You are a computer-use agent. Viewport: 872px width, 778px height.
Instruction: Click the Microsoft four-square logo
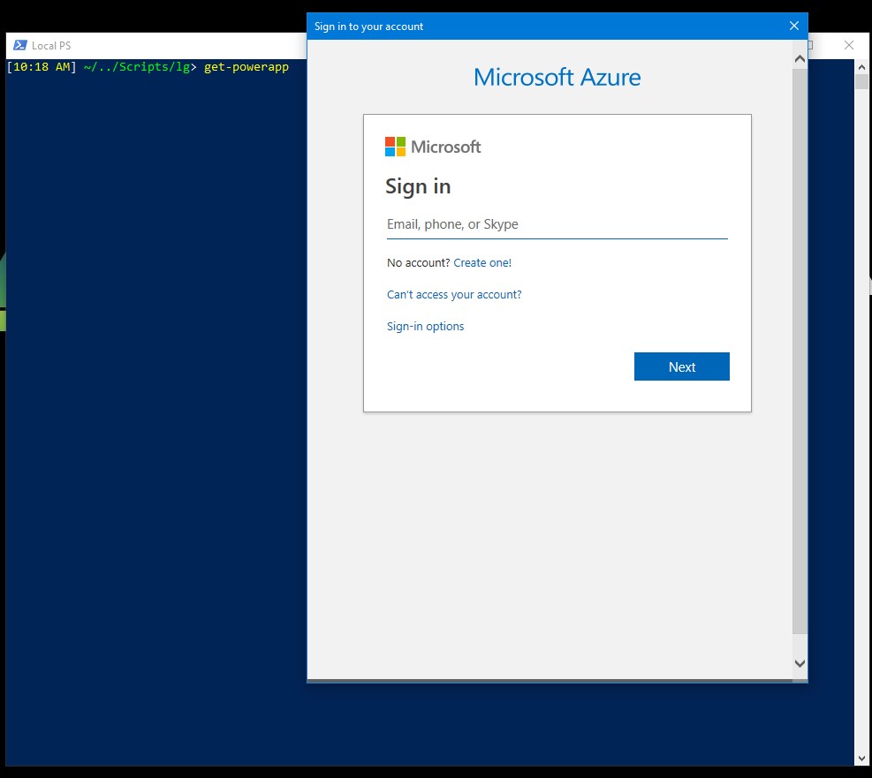[x=395, y=147]
